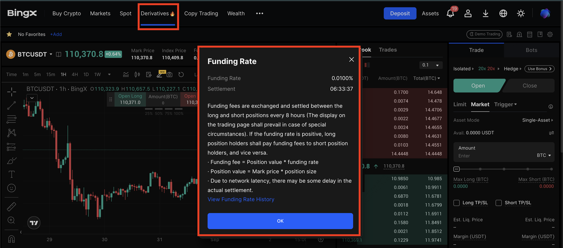This screenshot has height=248, width=563.
Task: Open the Derivatives menu
Action: click(158, 14)
